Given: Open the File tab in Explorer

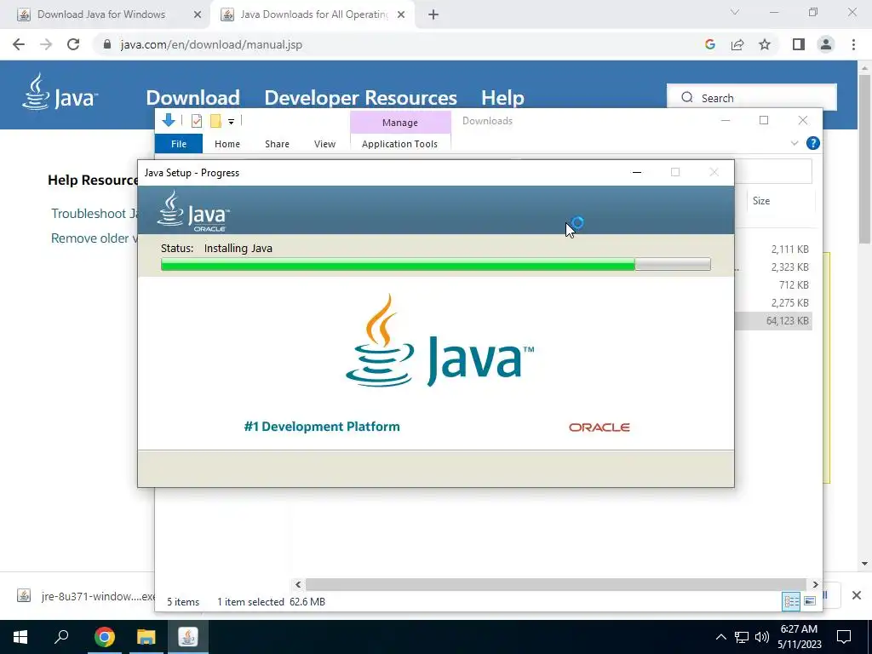Looking at the screenshot, I should 179,143.
